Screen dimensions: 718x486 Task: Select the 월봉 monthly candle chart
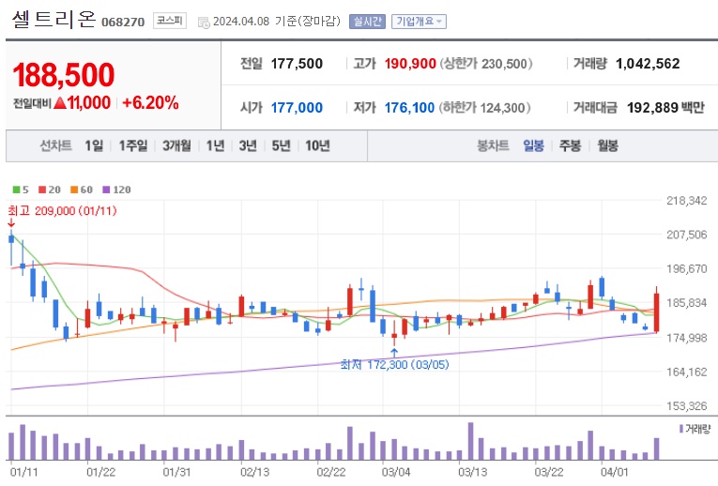point(607,146)
